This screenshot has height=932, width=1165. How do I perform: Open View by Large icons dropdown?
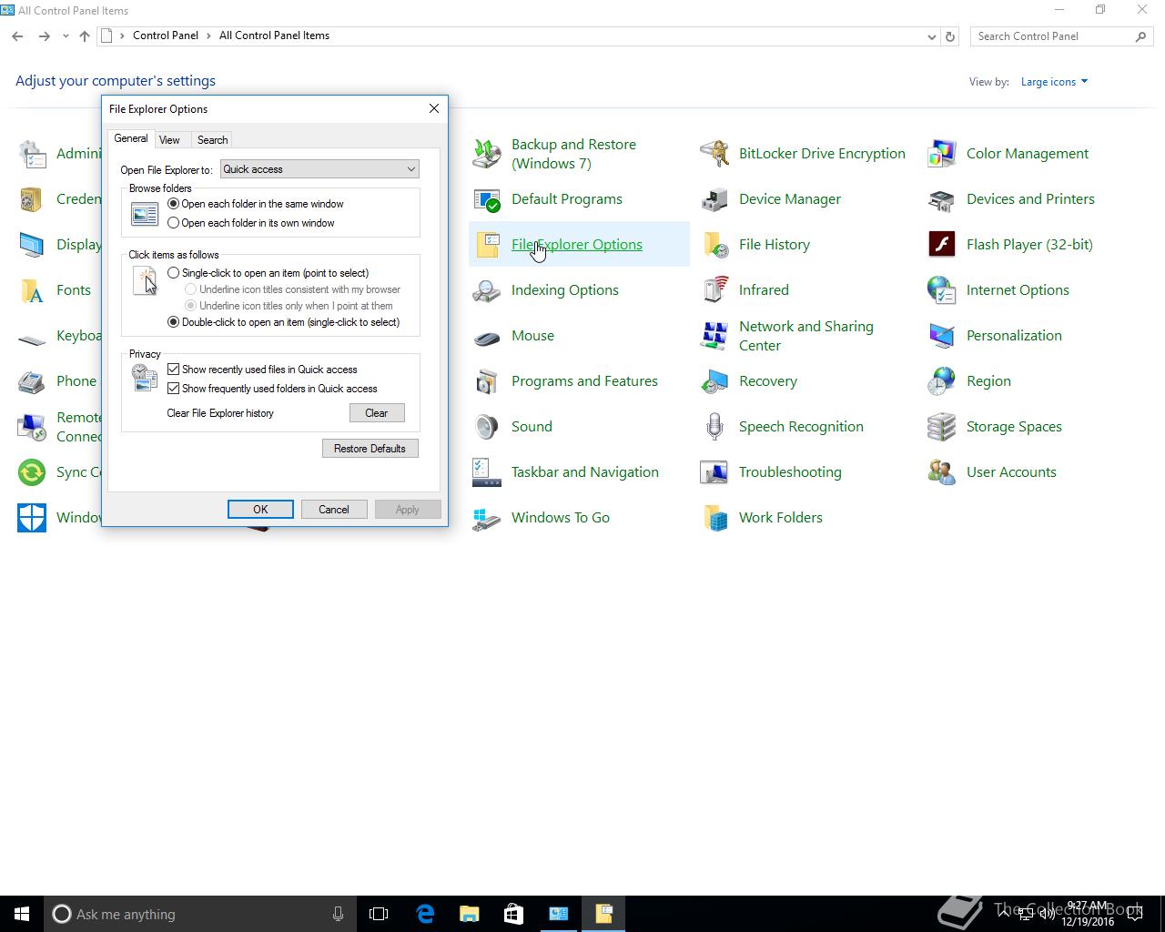(x=1054, y=82)
